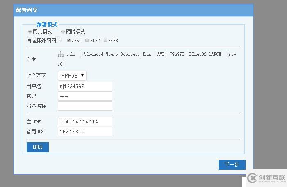The height and width of the screenshot is (187, 287).
Task: Uncheck the eth1 network card checkbox
Action: tap(69, 41)
